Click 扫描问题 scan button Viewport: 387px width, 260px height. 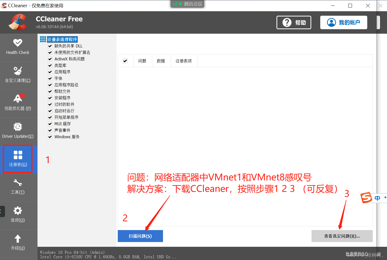pyautogui.click(x=140, y=236)
